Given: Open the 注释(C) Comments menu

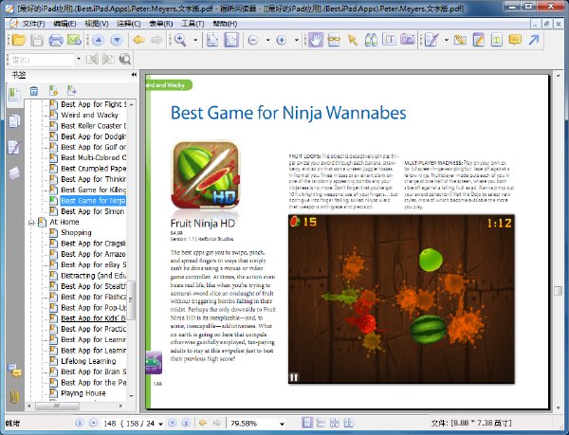Looking at the screenshot, I should (x=128, y=24).
